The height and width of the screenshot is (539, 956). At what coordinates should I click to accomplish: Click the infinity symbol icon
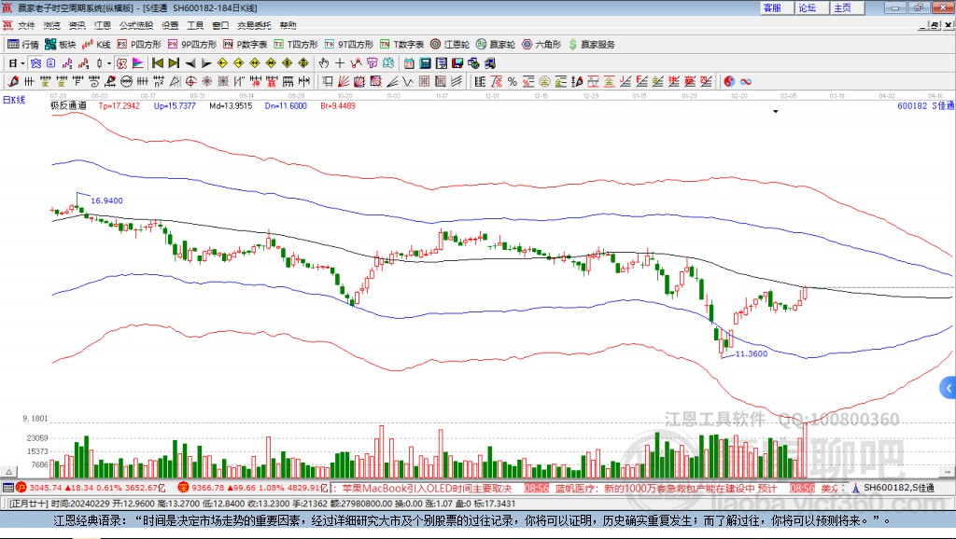pos(746,81)
